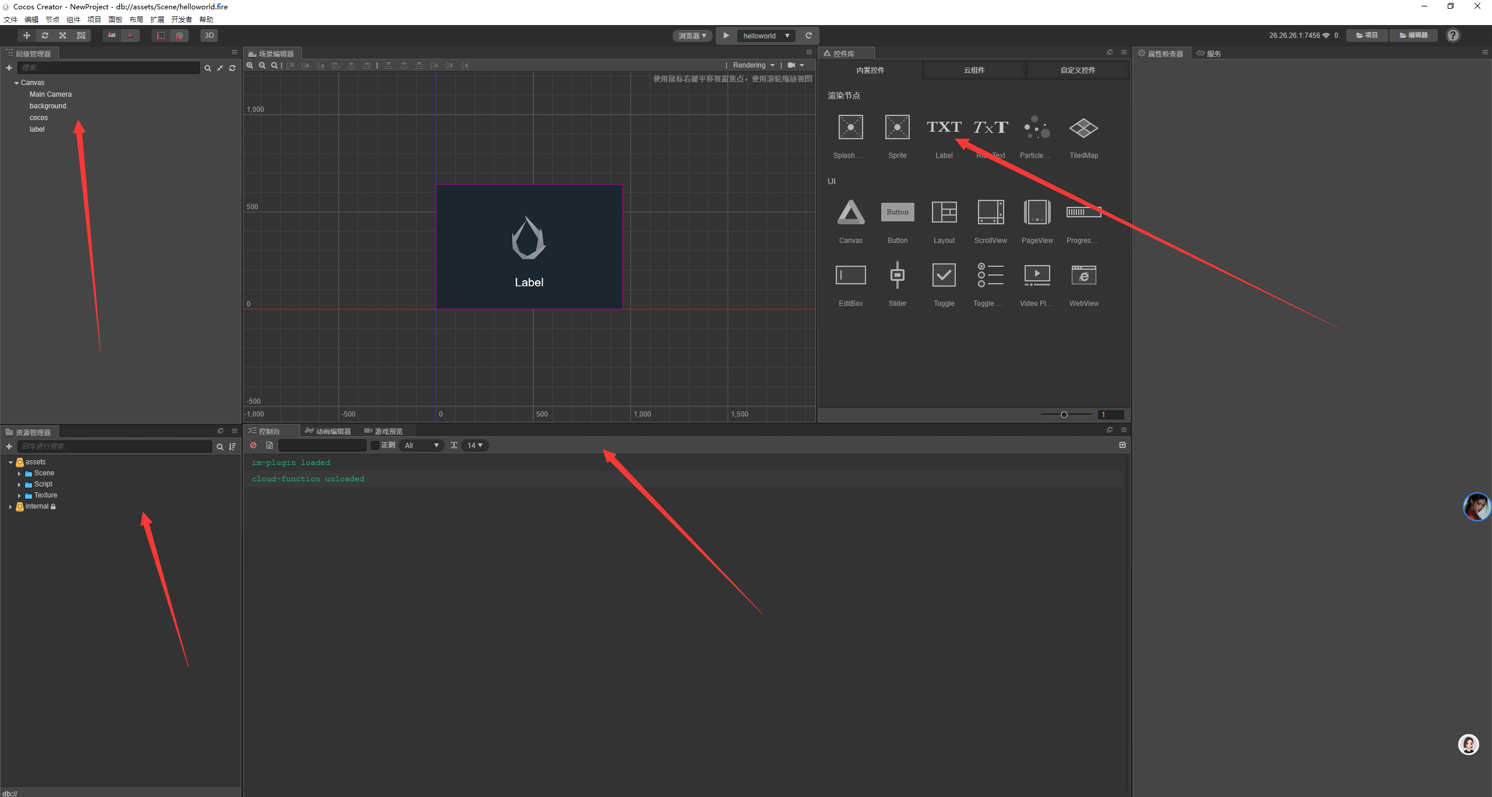This screenshot has height=797, width=1492.
Task: Switch to the 自定义控件 tab
Action: coord(1078,70)
